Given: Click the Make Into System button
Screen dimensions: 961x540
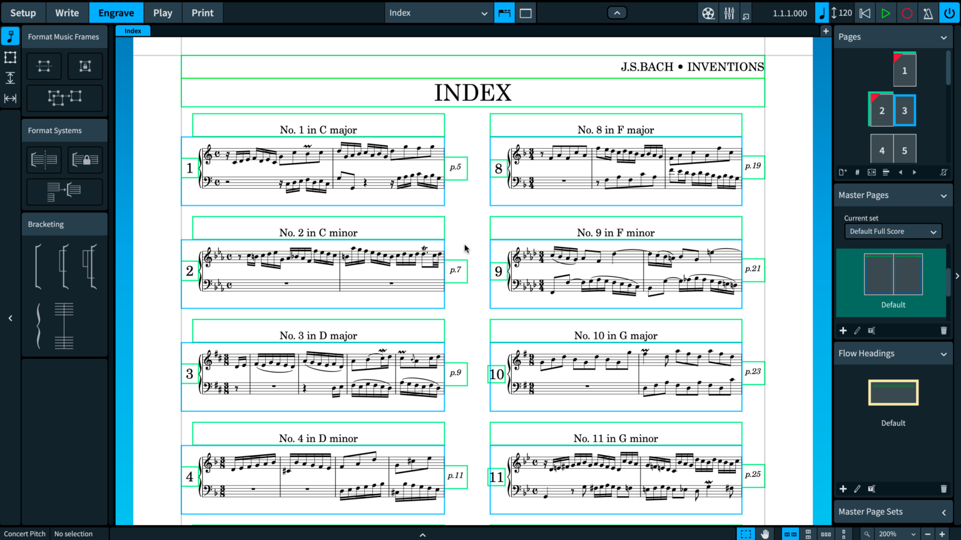Looking at the screenshot, I should click(x=64, y=191).
